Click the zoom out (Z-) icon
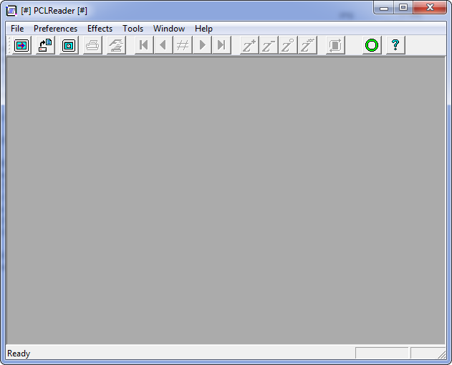 (269, 45)
